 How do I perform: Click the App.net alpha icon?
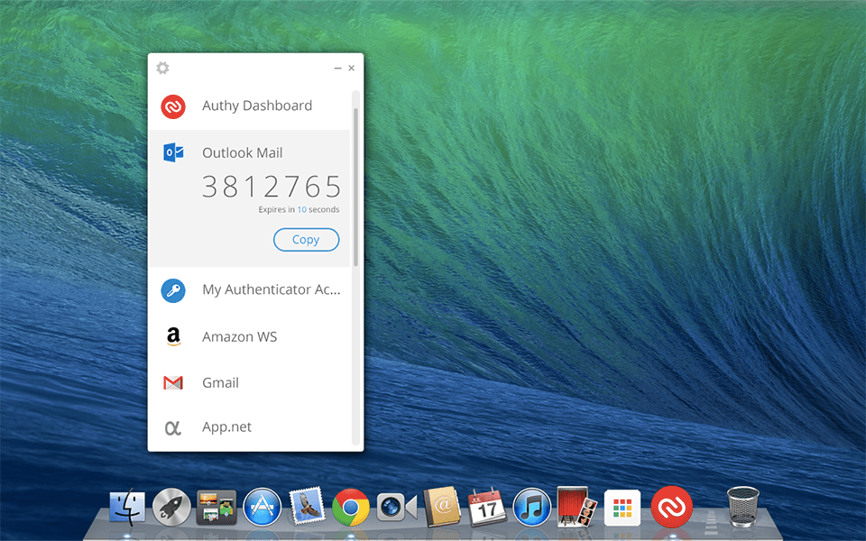point(173,427)
